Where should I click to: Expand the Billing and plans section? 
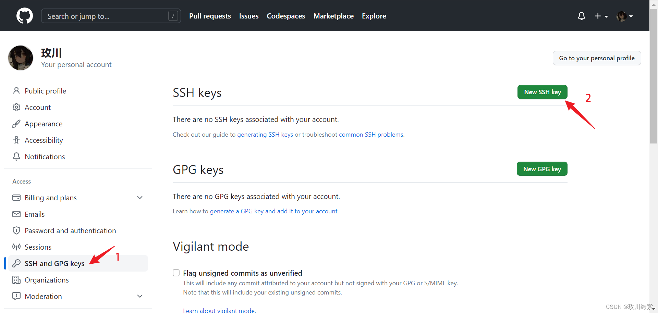140,198
